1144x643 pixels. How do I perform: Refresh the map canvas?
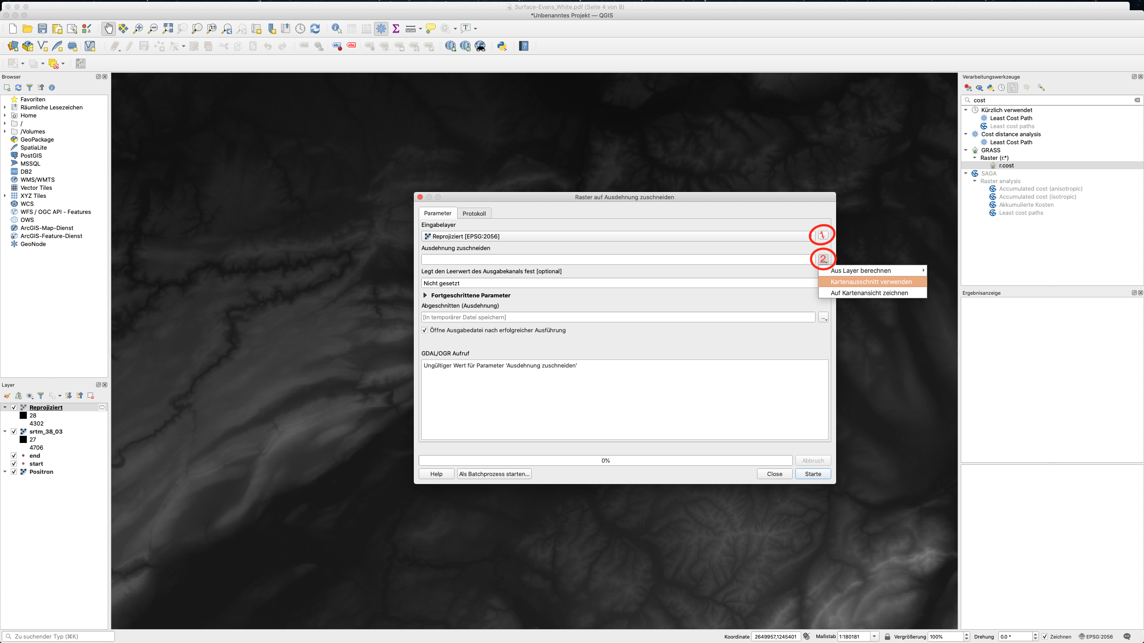[x=315, y=29]
